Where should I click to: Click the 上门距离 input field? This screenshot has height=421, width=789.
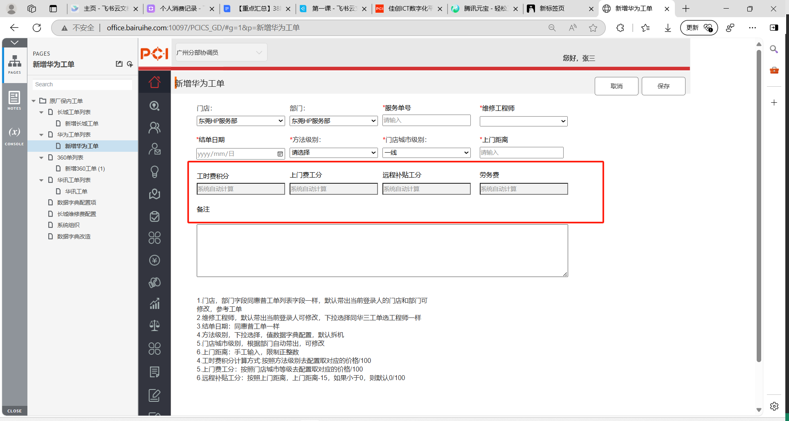coord(522,153)
